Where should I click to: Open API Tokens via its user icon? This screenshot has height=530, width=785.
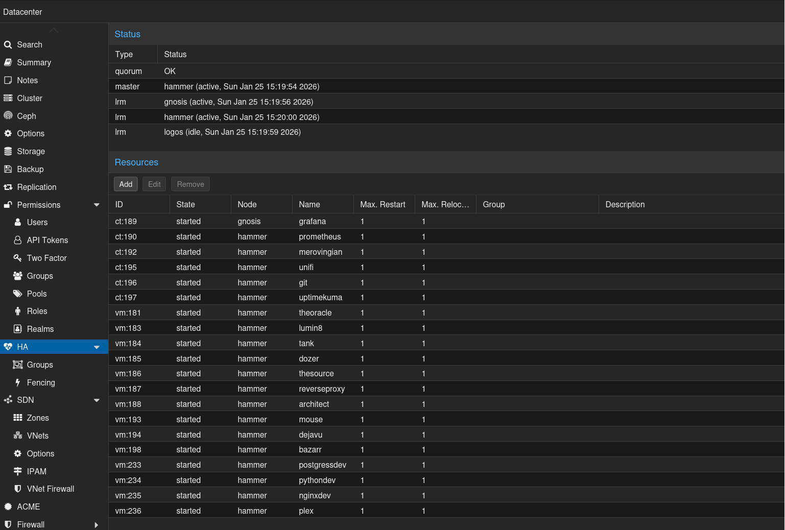point(18,240)
